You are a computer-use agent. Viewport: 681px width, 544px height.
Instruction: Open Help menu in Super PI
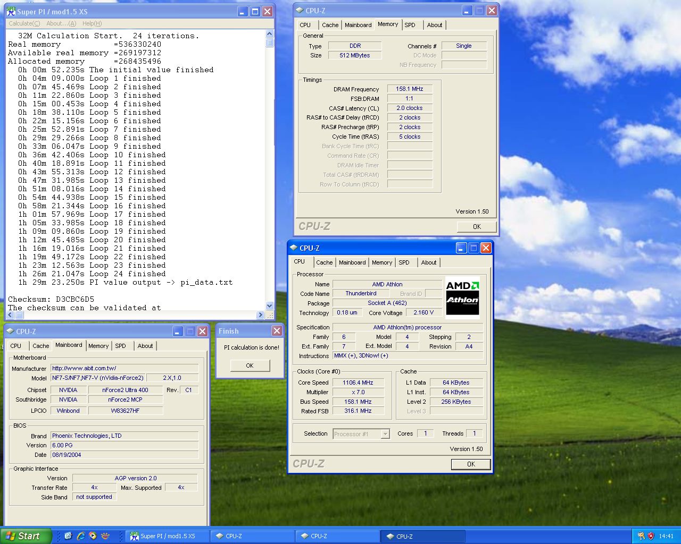tap(92, 23)
